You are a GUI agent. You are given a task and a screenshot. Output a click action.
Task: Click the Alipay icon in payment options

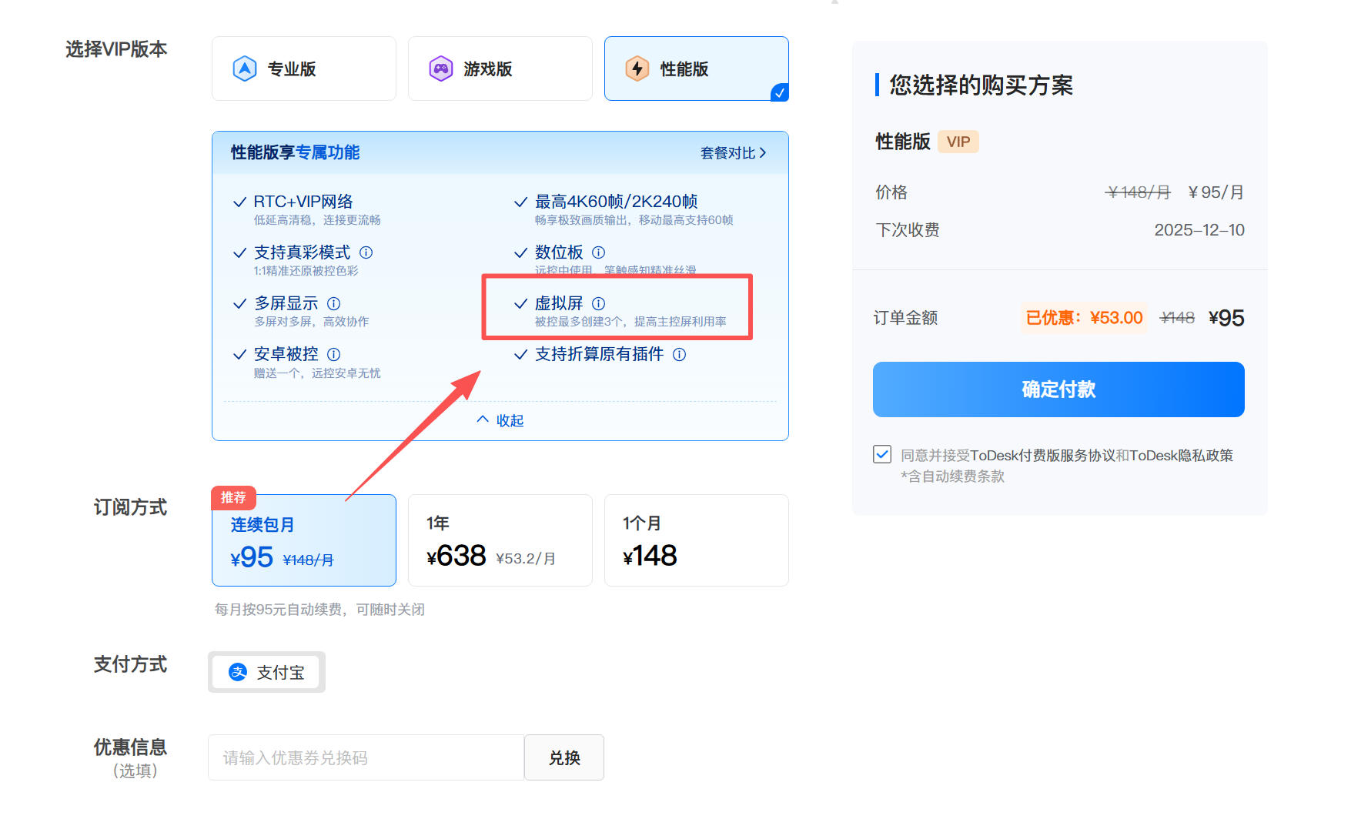(x=237, y=672)
